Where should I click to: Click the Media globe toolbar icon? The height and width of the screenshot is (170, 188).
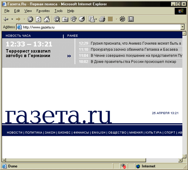73,19
